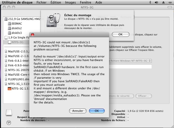Click the Single Flash removable disk icon
The height and width of the screenshot is (128, 174).
(6, 38)
